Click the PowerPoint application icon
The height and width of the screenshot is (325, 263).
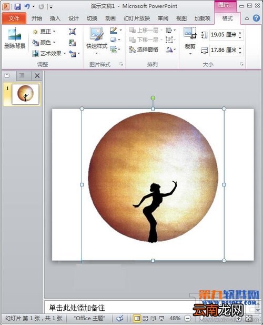click(x=6, y=7)
